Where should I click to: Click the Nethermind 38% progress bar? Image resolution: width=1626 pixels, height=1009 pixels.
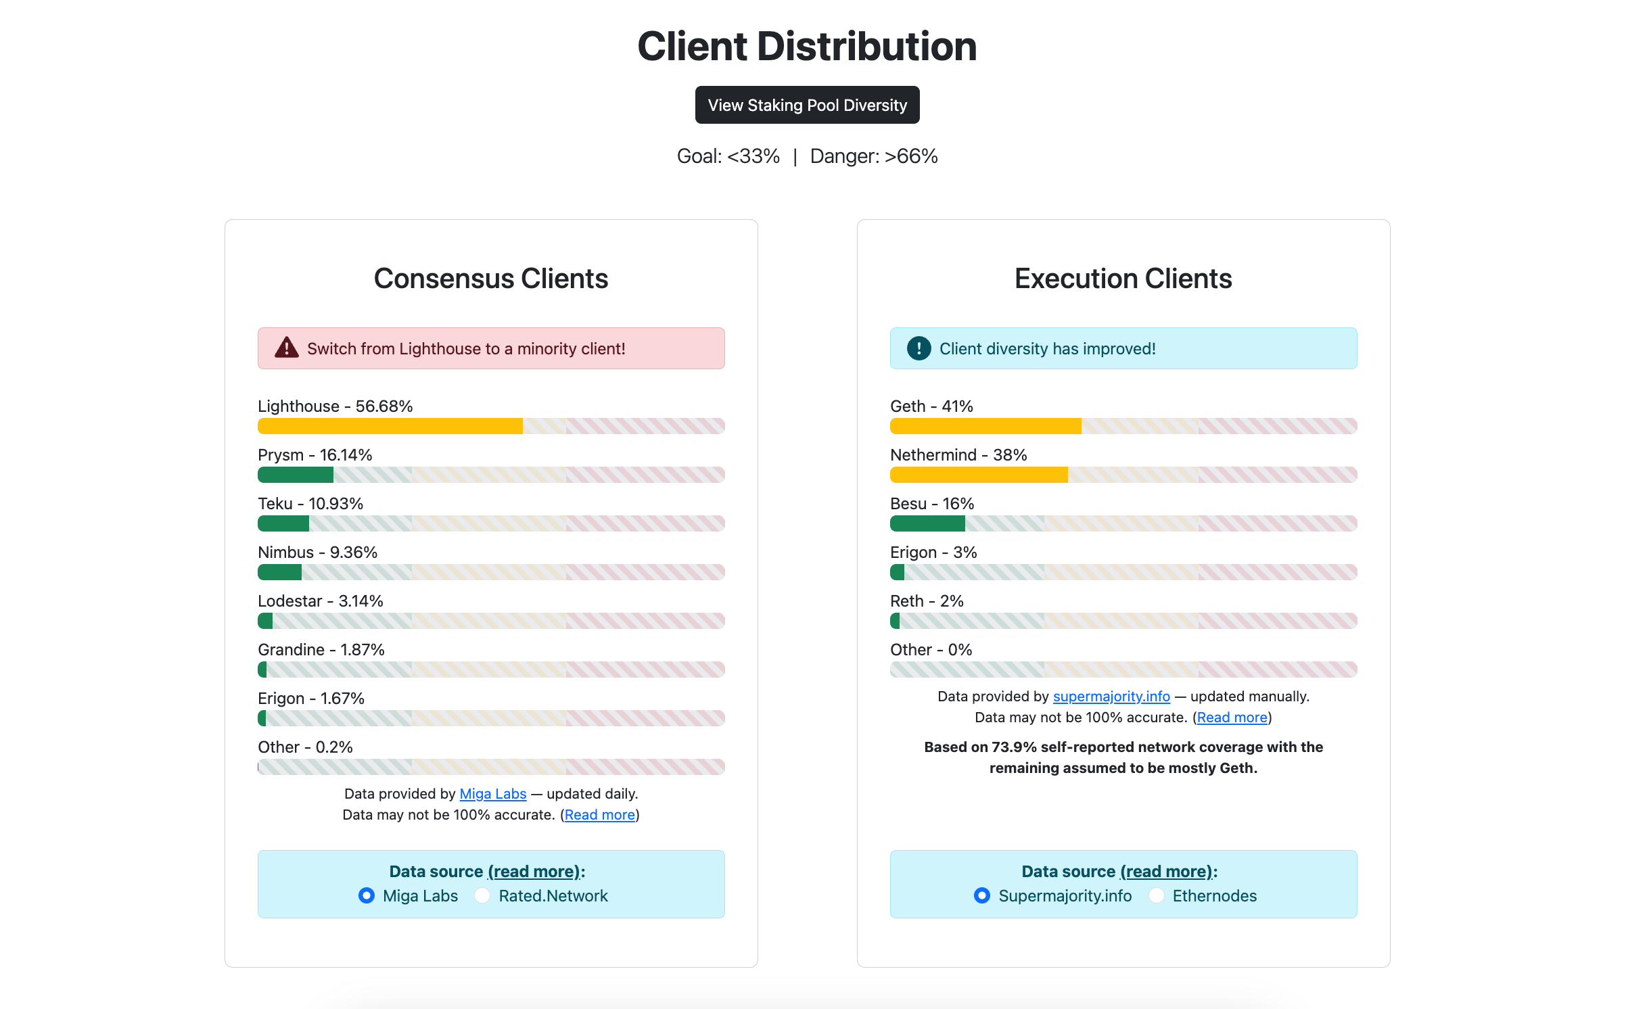1123,474
